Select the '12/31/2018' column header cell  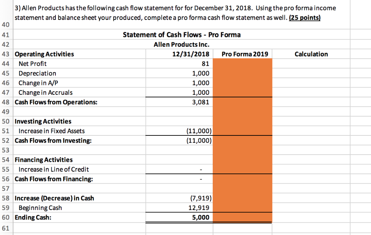coord(179,54)
